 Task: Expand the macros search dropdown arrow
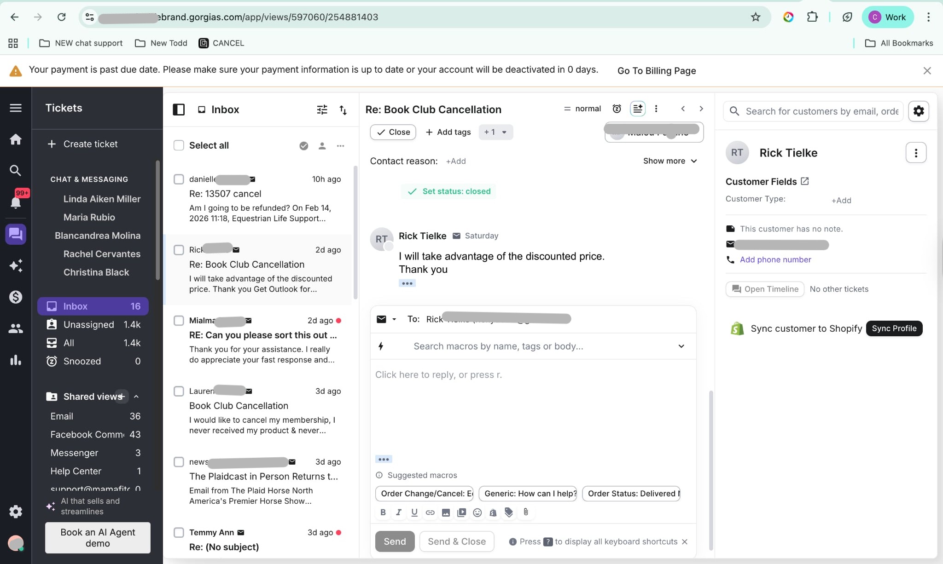click(681, 346)
